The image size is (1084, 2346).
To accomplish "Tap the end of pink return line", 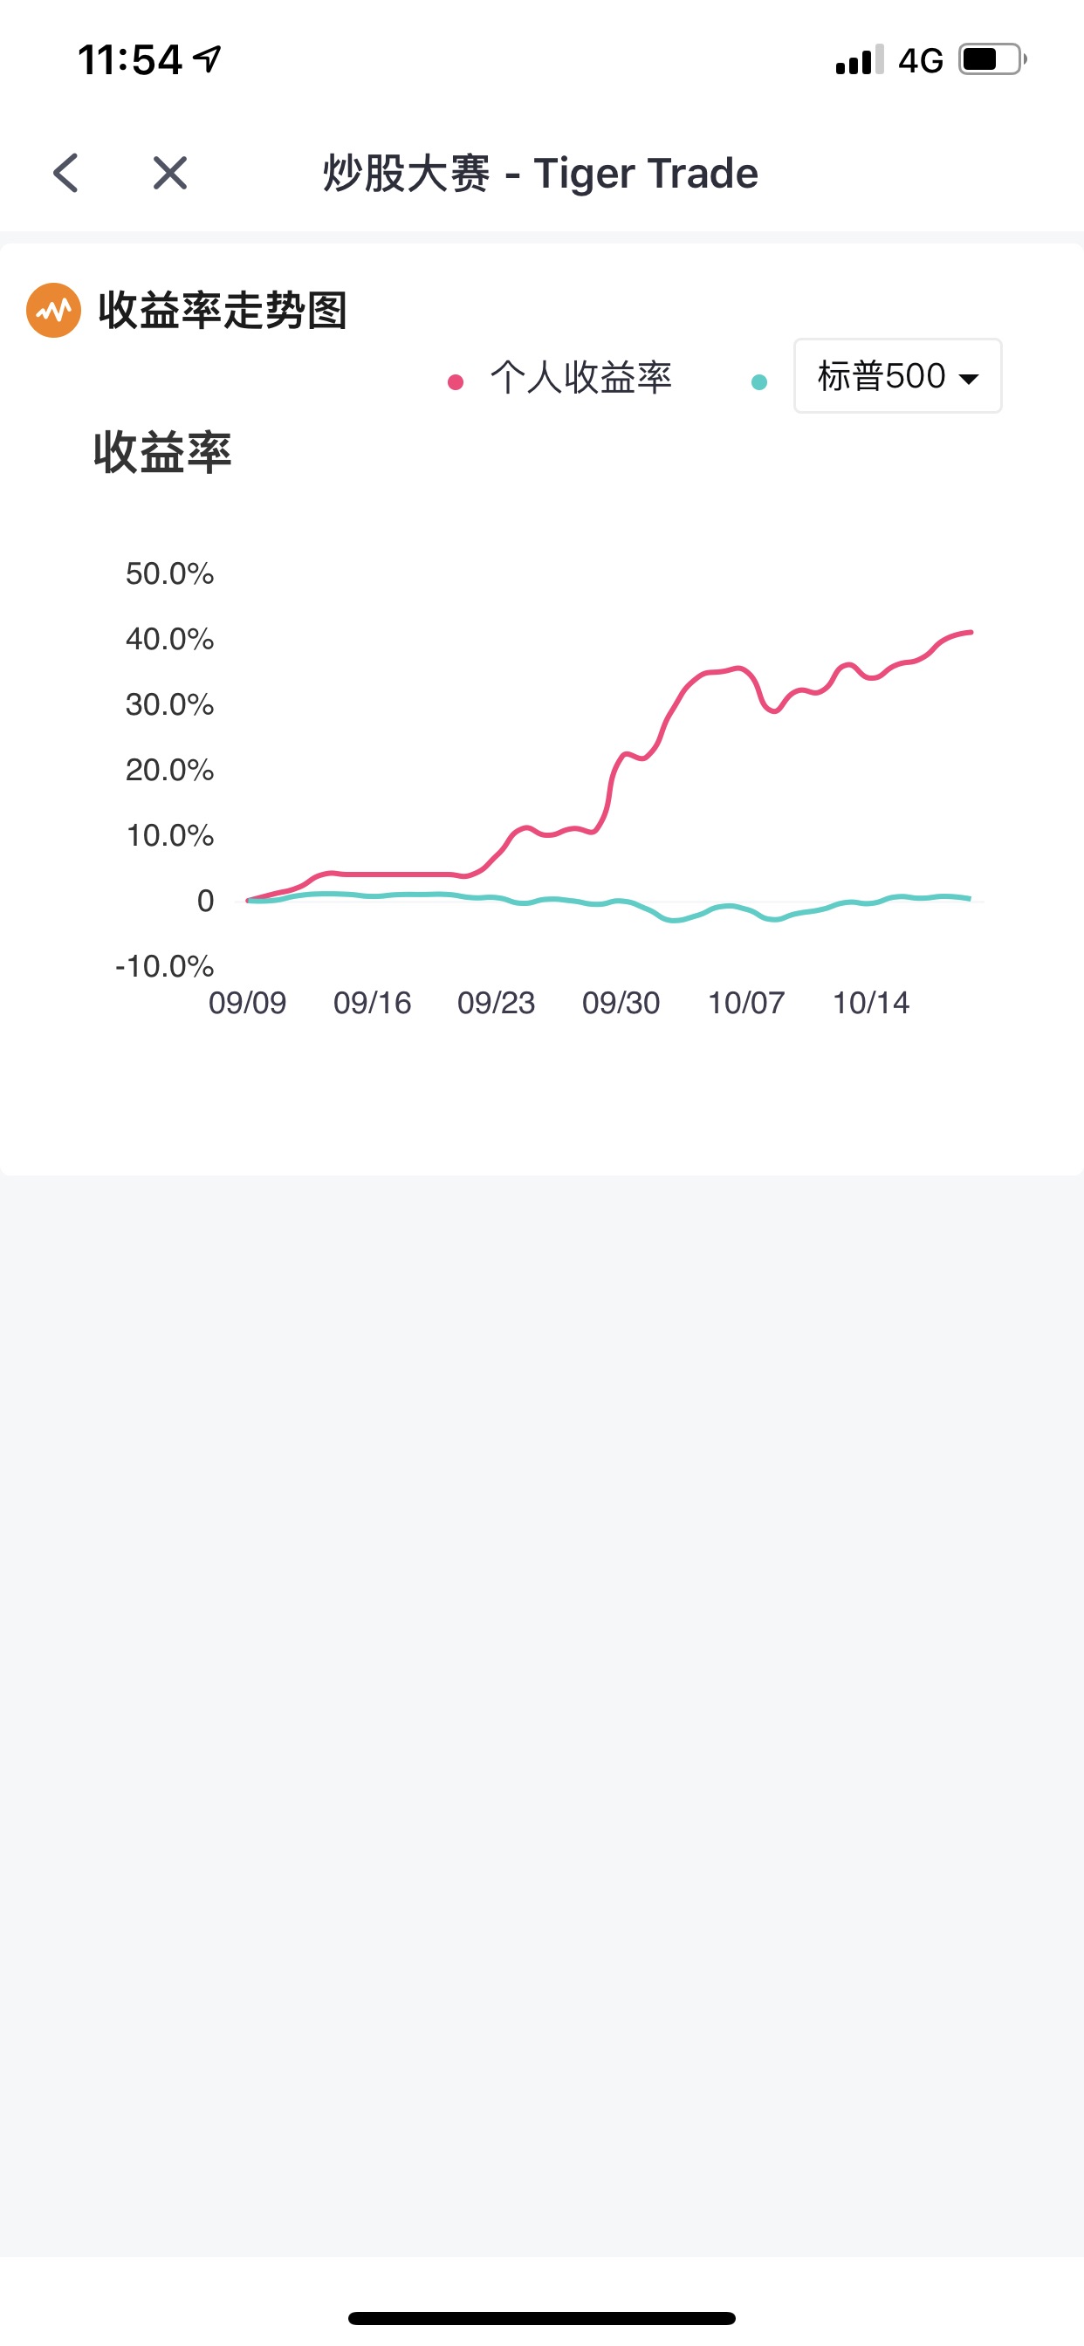I will tap(971, 632).
